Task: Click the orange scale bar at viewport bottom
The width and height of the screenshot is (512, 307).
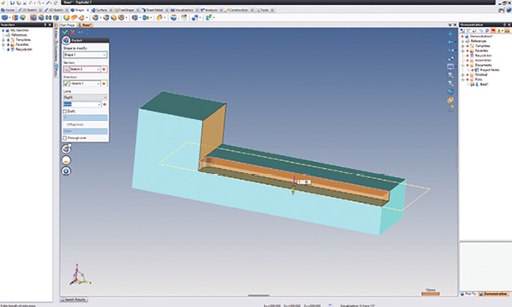Action: 430,294
